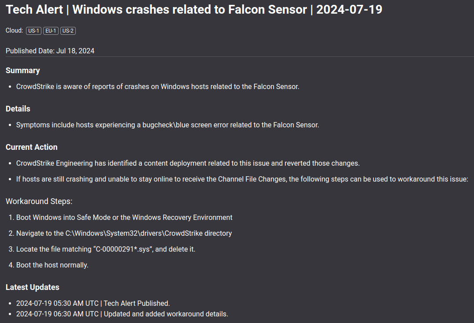Click the Current Action heading
The width and height of the screenshot is (474, 323).
pyautogui.click(x=32, y=147)
